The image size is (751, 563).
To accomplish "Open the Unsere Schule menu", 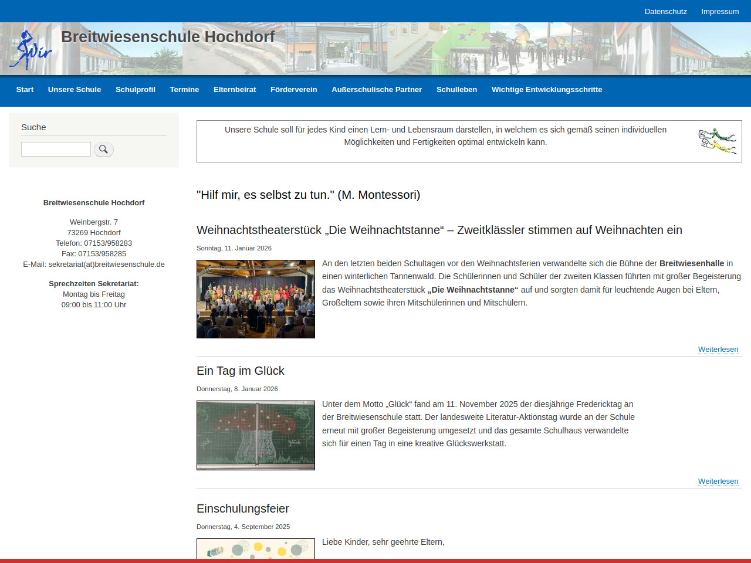I will [75, 90].
